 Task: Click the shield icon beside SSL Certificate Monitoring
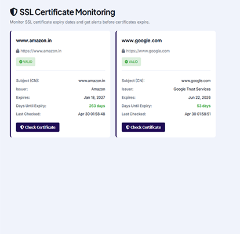point(14,12)
